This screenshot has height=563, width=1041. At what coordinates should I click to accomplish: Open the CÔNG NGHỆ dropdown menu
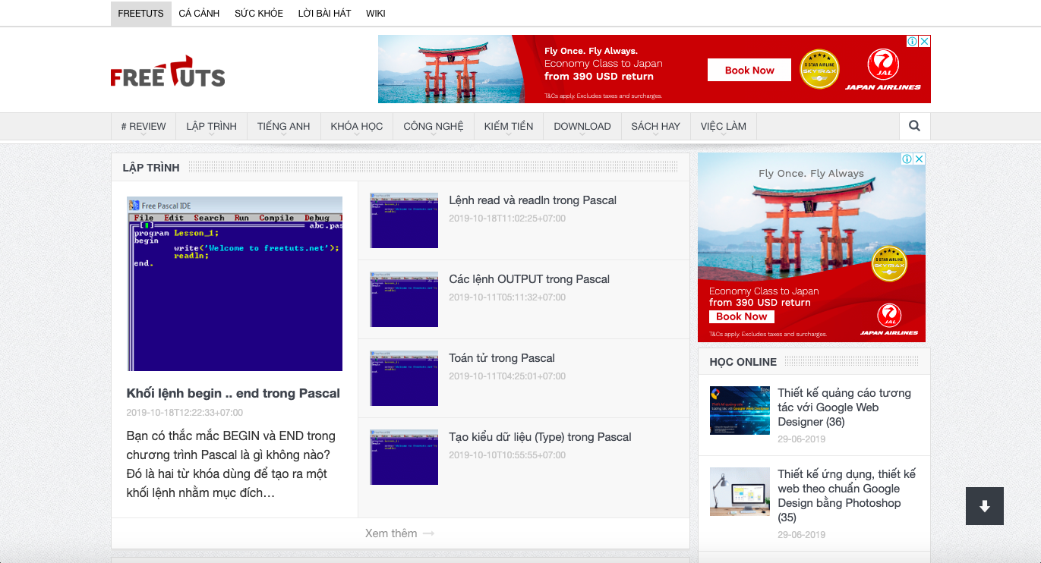[x=433, y=127]
